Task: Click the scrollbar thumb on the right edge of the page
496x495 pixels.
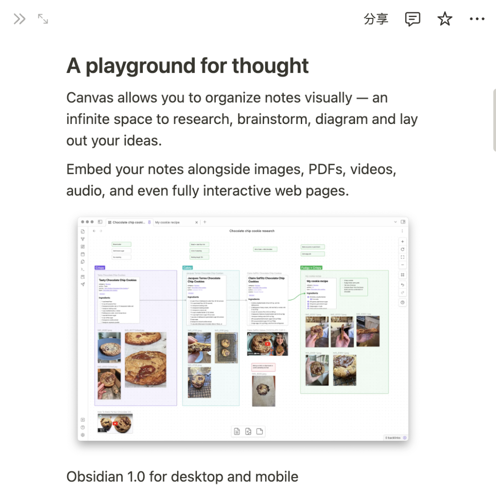Action: [495, 120]
